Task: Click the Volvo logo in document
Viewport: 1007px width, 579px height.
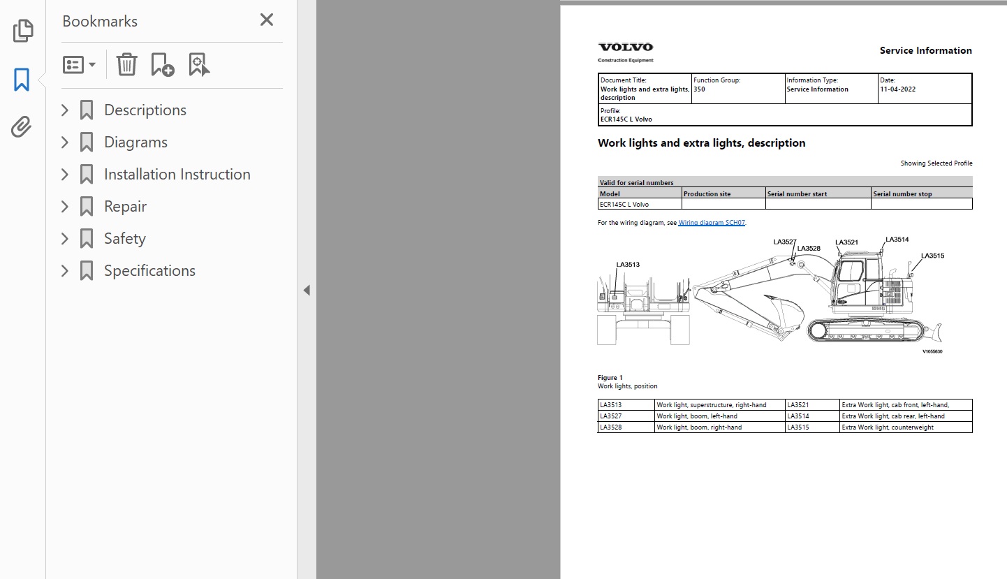Action: pos(625,47)
